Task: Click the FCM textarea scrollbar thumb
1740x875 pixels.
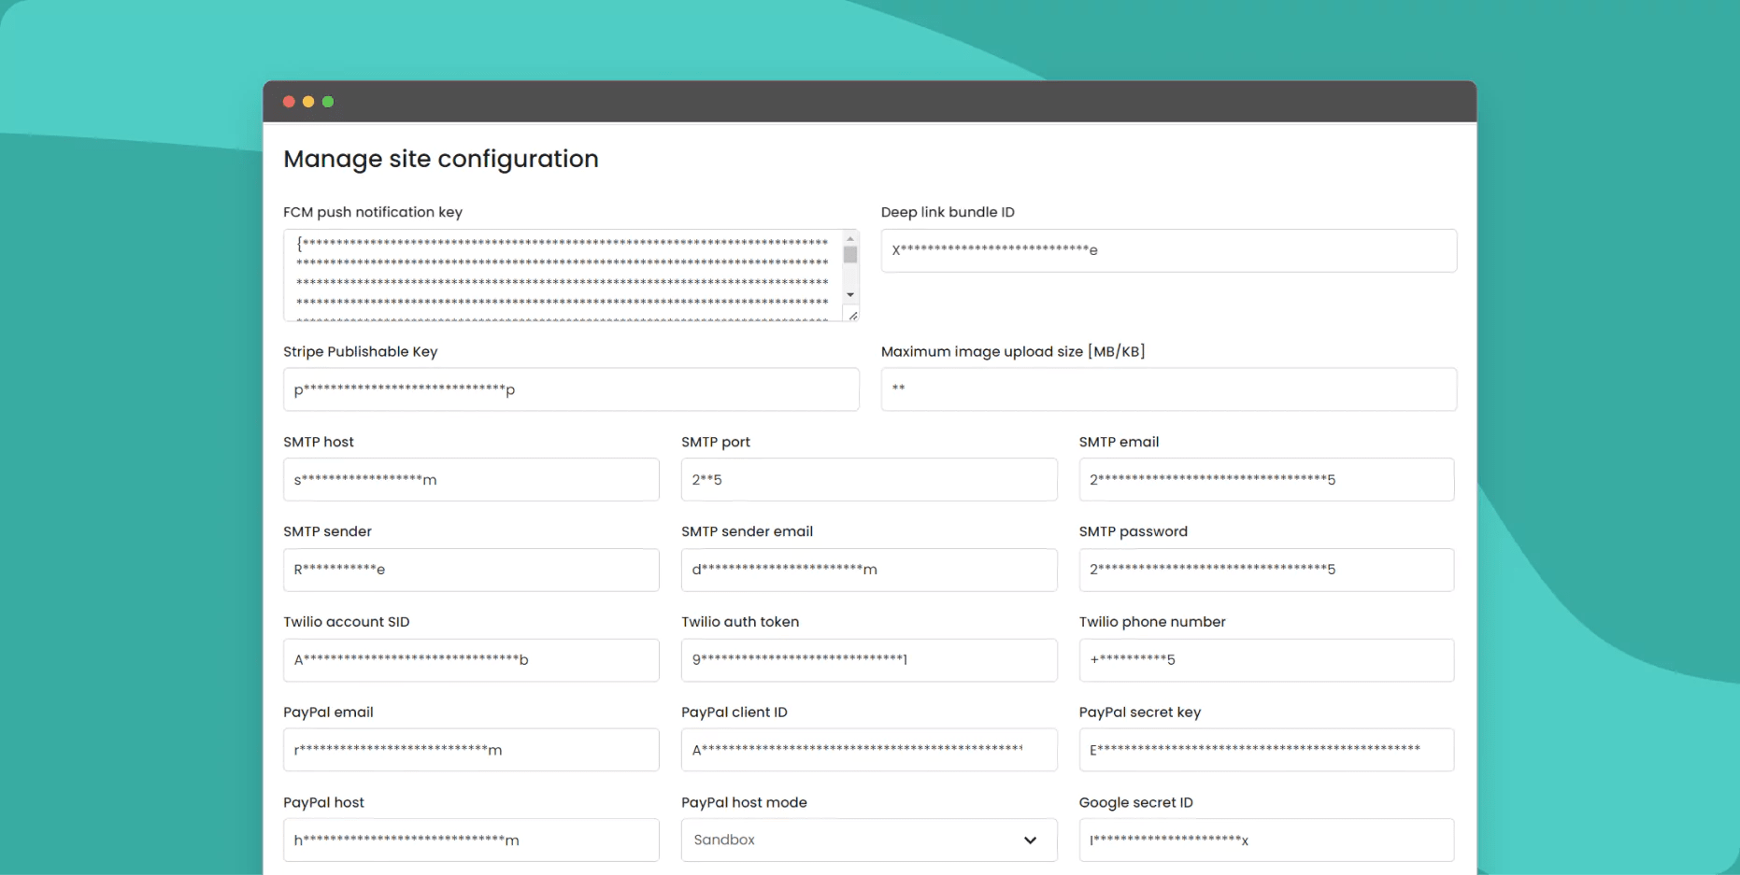Action: point(850,254)
